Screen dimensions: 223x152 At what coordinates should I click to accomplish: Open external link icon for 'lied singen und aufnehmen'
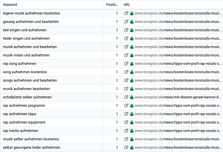(126, 30)
